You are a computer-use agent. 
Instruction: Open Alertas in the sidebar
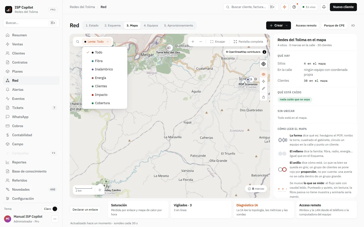click(31, 90)
